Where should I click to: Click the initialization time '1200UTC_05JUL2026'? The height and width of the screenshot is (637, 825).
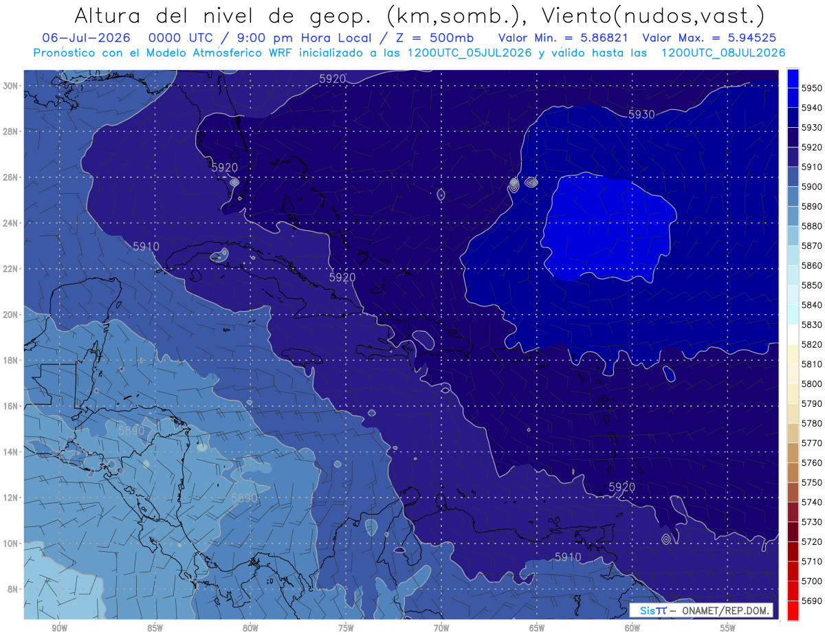coord(470,52)
